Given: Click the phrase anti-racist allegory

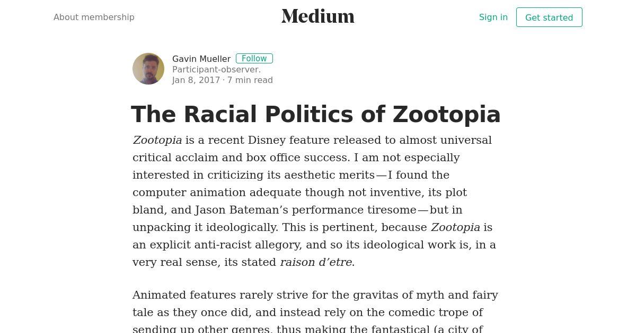Looking at the screenshot, I should click(x=246, y=245).
